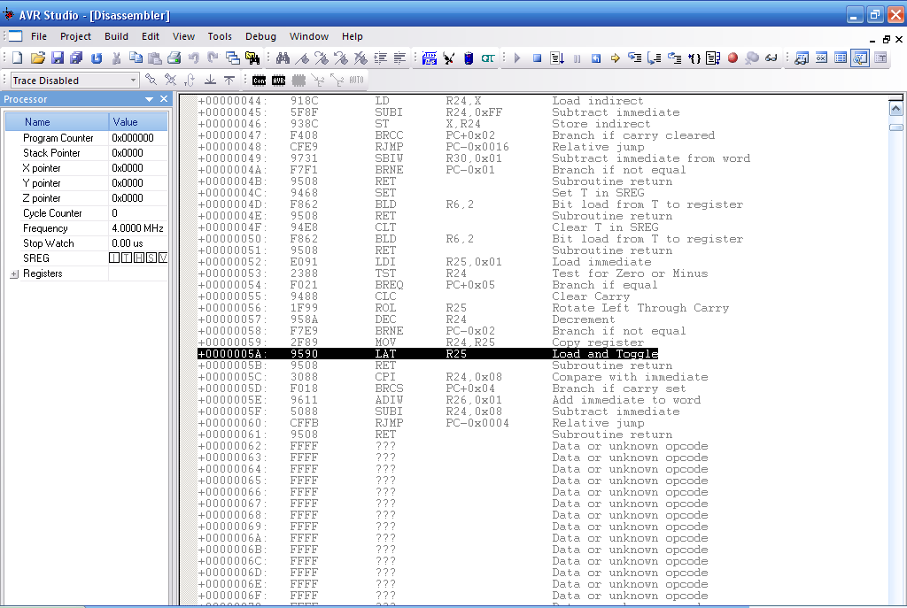
Task: Click the cascading windows toolbar icon
Action: (x=233, y=58)
